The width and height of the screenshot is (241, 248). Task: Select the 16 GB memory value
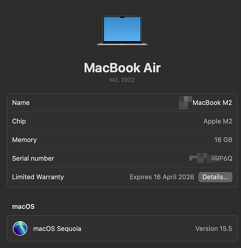[223, 140]
